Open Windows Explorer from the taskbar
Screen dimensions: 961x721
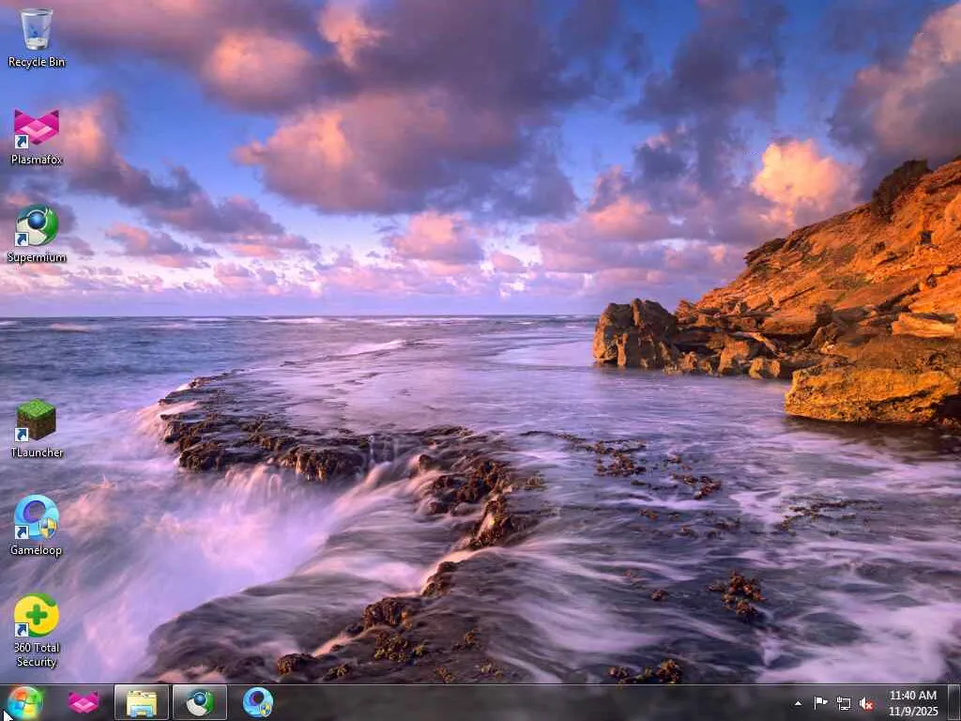(142, 702)
